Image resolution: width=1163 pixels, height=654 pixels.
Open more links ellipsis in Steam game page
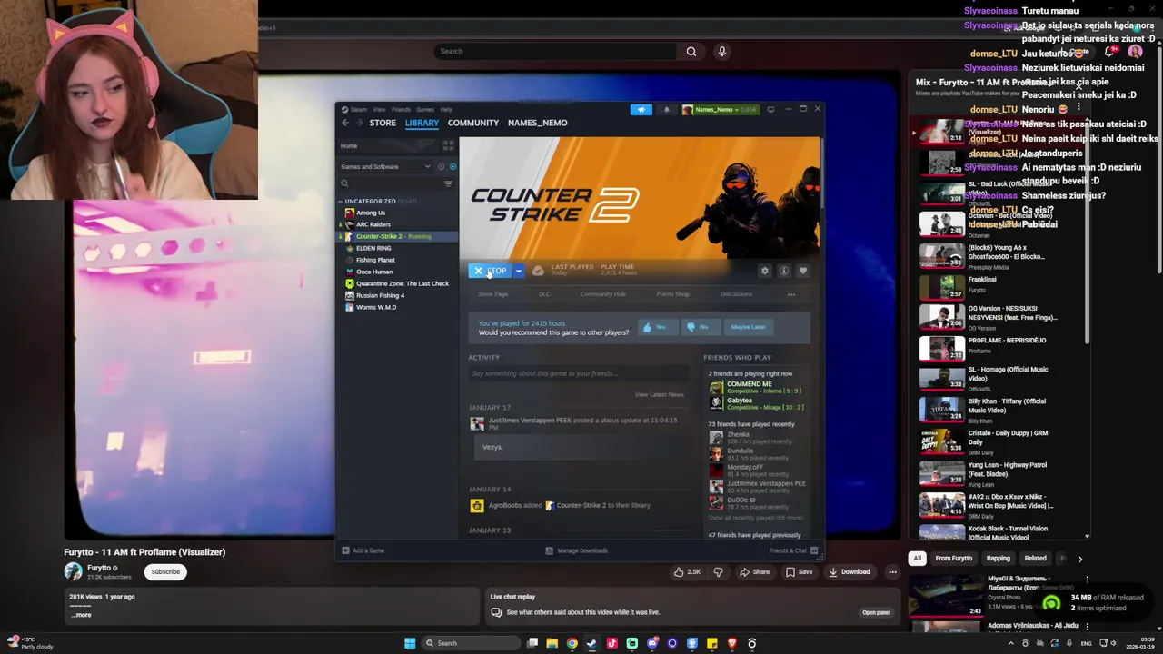click(x=791, y=294)
